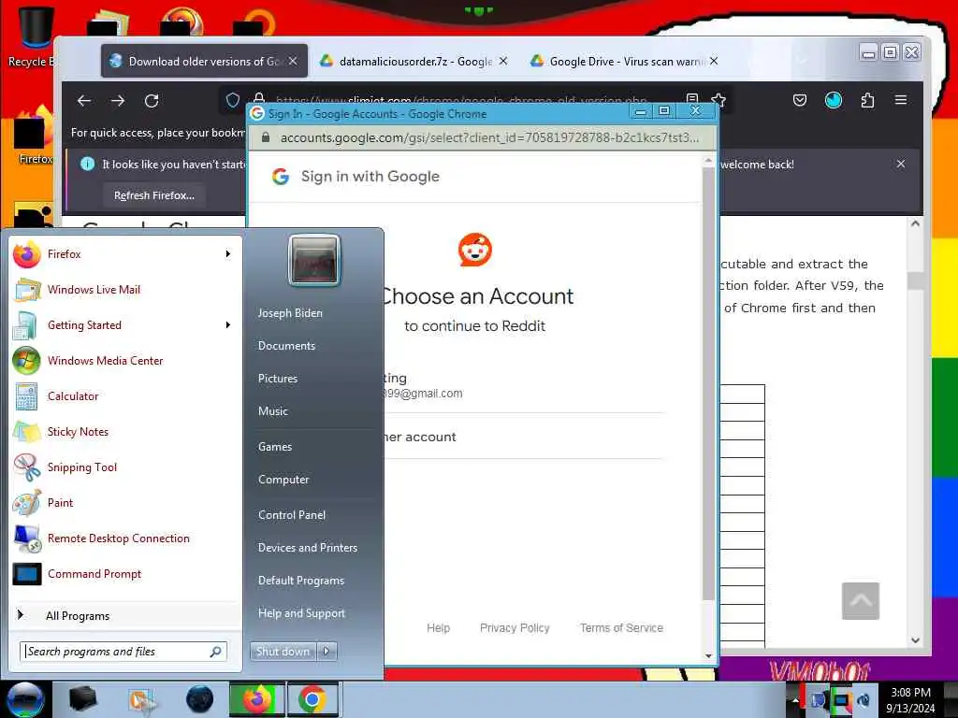Expand Firefox jump list arrow
This screenshot has width=958, height=718.
pyautogui.click(x=228, y=254)
